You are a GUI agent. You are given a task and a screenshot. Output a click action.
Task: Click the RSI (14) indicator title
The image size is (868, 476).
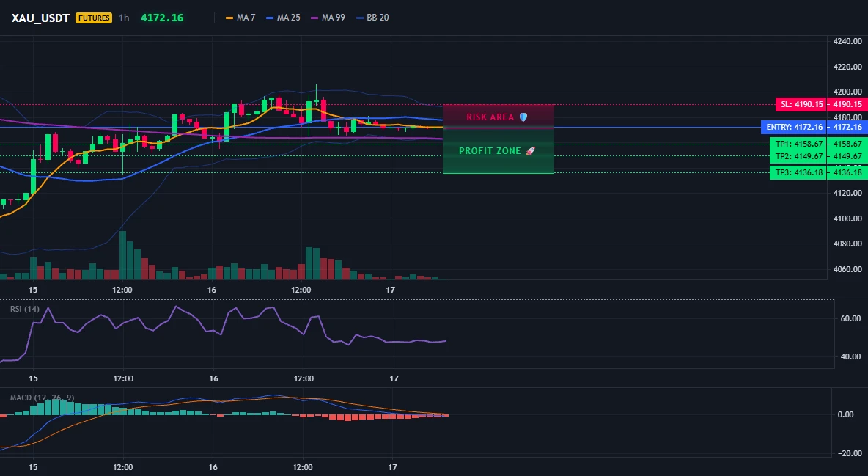[x=25, y=309]
